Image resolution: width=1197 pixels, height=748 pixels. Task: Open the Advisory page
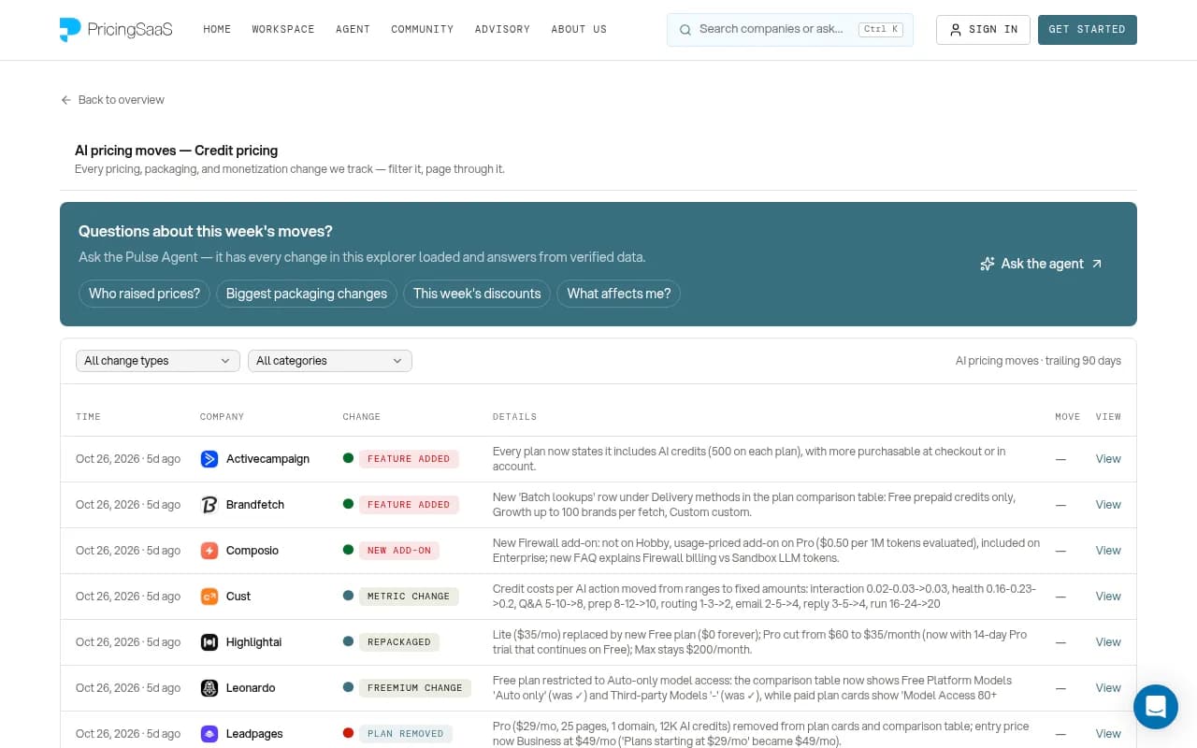point(502,30)
